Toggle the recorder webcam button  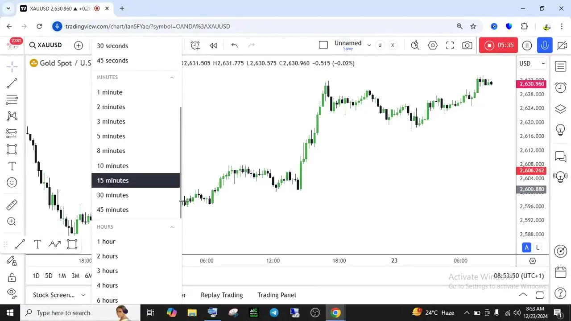pos(562,45)
